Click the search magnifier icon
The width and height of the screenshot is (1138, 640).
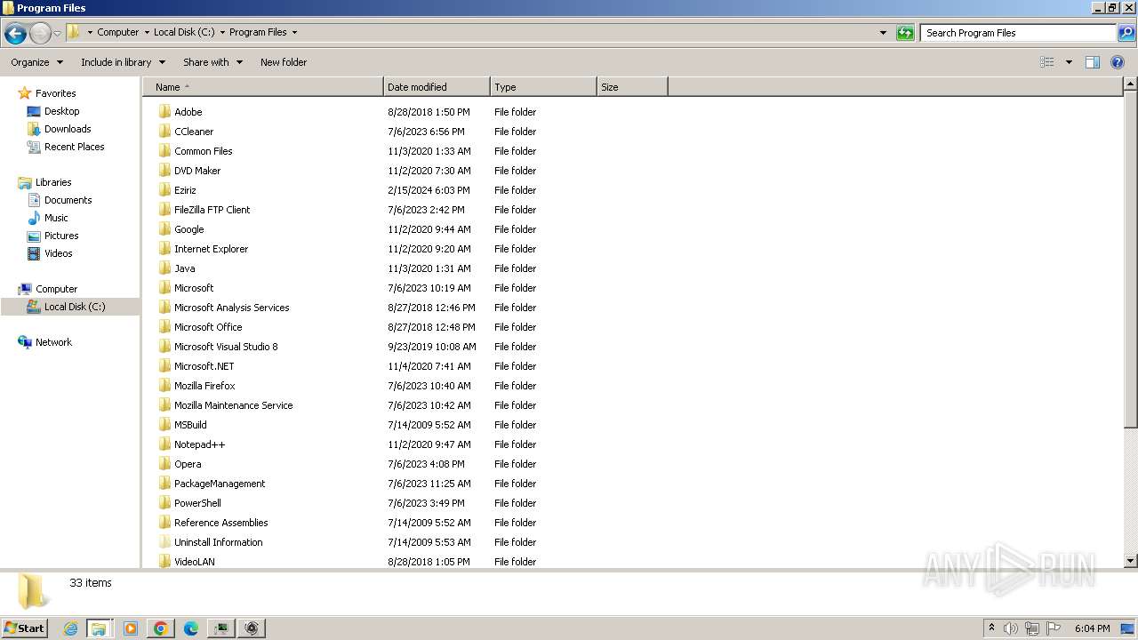[x=1126, y=33]
